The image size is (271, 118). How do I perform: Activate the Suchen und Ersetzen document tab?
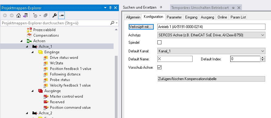click(x=140, y=7)
